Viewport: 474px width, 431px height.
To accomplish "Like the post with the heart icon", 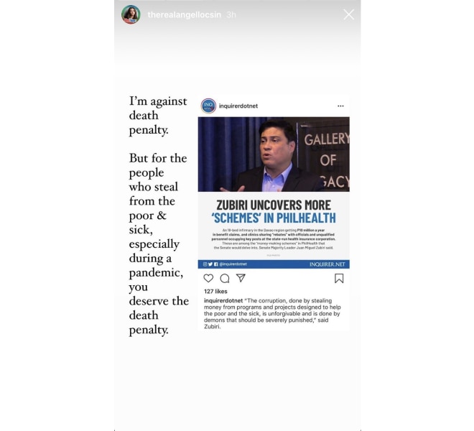I will click(208, 278).
